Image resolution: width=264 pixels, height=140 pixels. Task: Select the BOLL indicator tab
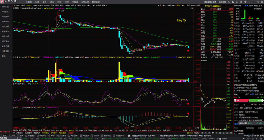click(150, 130)
